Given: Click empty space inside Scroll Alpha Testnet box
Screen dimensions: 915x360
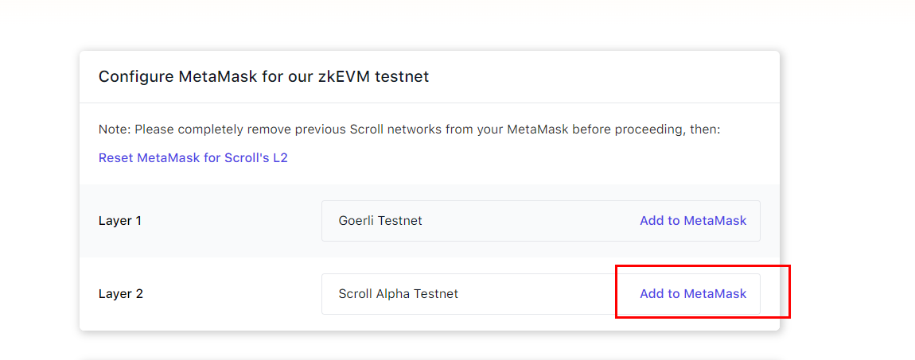Looking at the screenshot, I should tap(541, 294).
